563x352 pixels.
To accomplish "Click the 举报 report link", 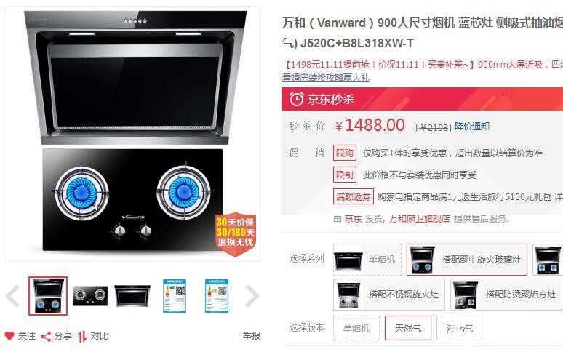I will [x=252, y=336].
